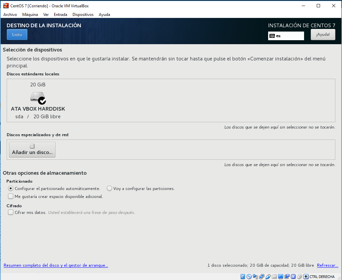Select automatic partitioning radio option
This screenshot has width=342, height=280.
click(x=11, y=188)
